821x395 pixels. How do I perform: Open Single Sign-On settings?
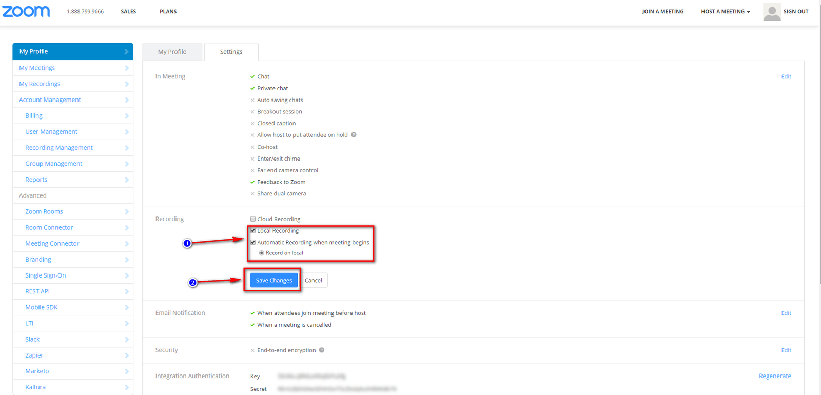pos(73,275)
